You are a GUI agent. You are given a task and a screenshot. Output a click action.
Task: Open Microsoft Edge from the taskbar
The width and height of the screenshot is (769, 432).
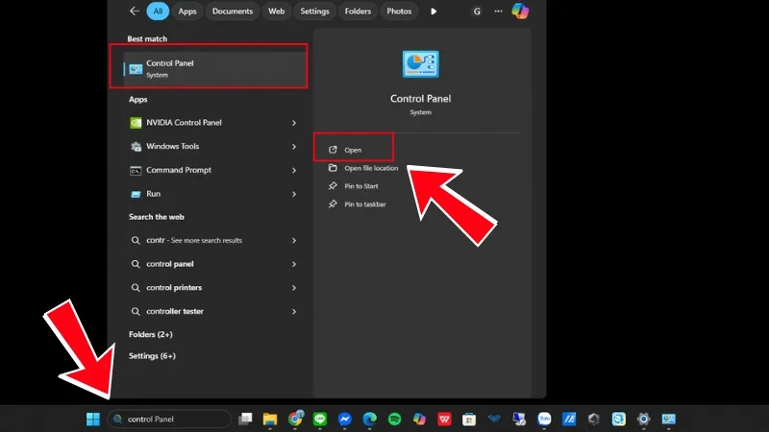(x=369, y=419)
